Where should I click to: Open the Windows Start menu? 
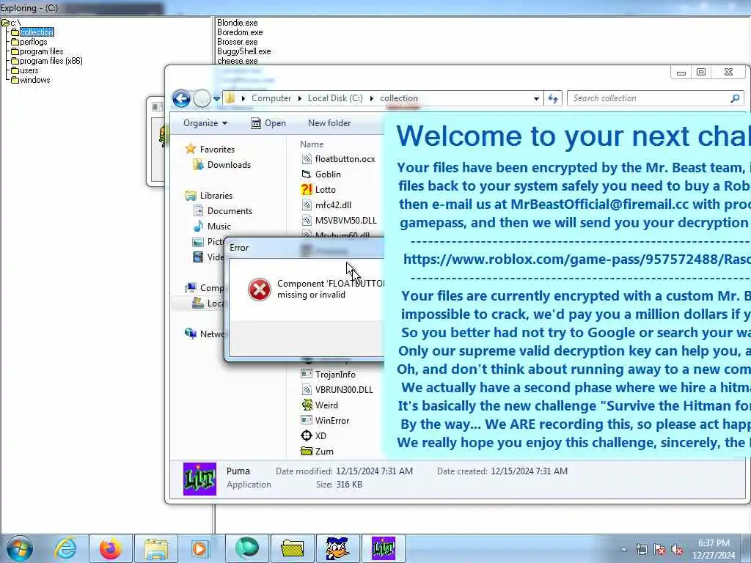pos(19,548)
